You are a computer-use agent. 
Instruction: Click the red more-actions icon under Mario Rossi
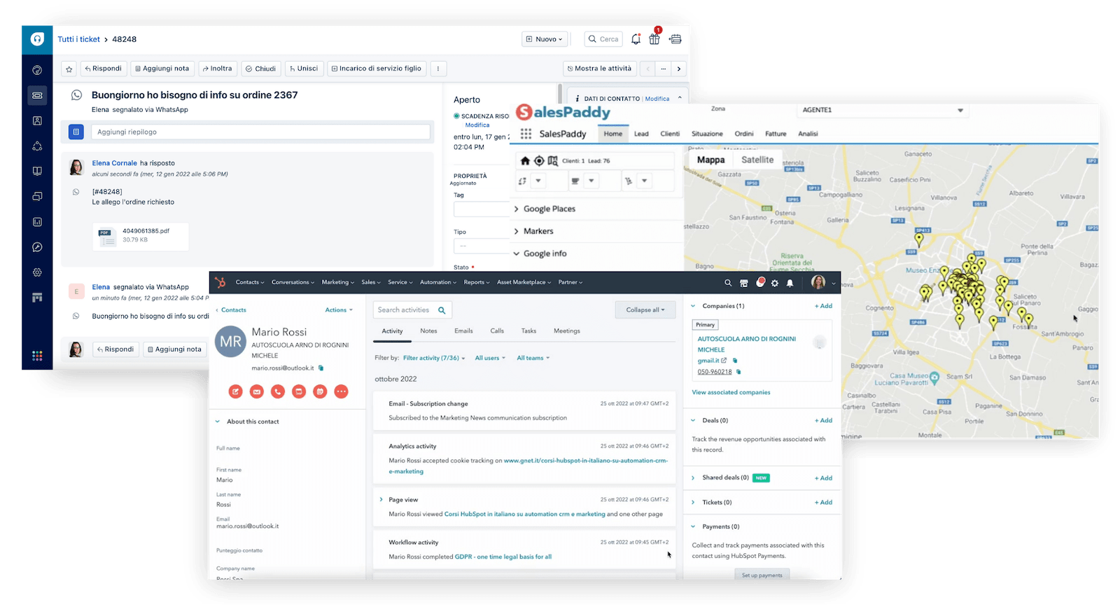pyautogui.click(x=341, y=391)
